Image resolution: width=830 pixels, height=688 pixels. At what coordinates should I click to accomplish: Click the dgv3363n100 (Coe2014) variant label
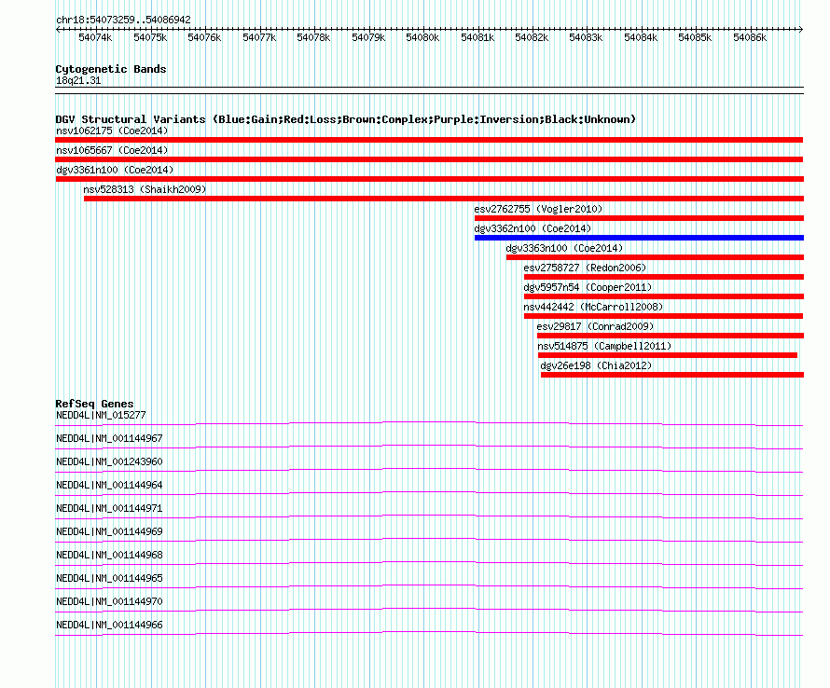(x=564, y=248)
